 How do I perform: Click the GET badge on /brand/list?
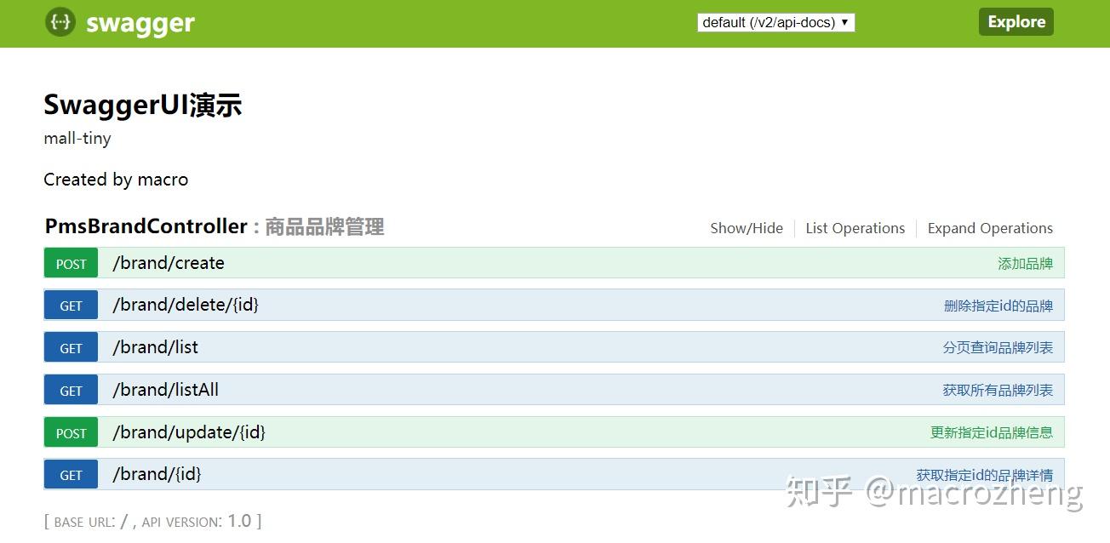click(x=71, y=347)
